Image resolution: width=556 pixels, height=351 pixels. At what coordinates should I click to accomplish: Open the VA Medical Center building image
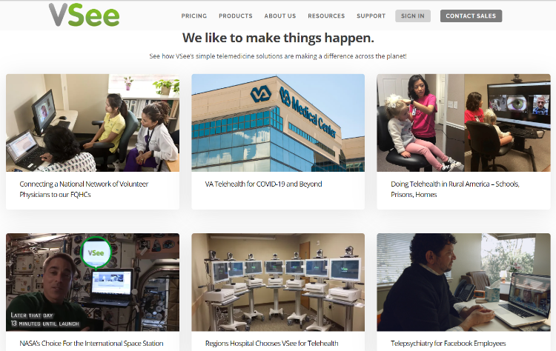278,123
